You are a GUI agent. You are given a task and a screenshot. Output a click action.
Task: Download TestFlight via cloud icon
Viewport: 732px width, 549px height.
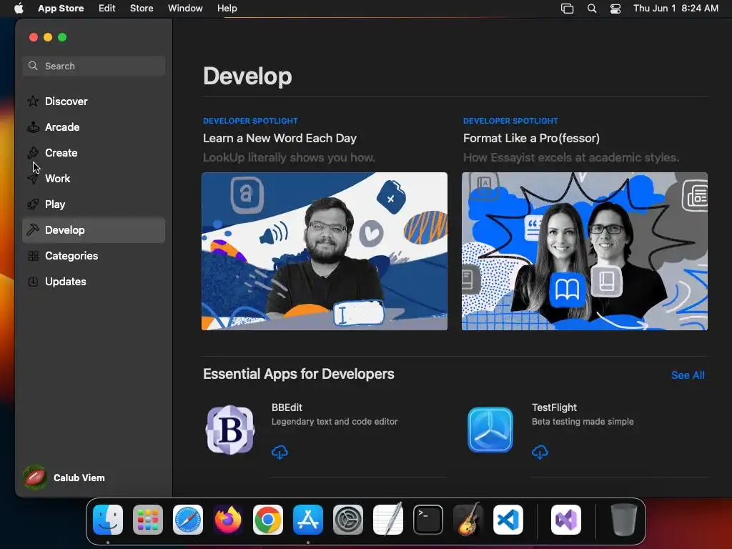[x=540, y=452]
